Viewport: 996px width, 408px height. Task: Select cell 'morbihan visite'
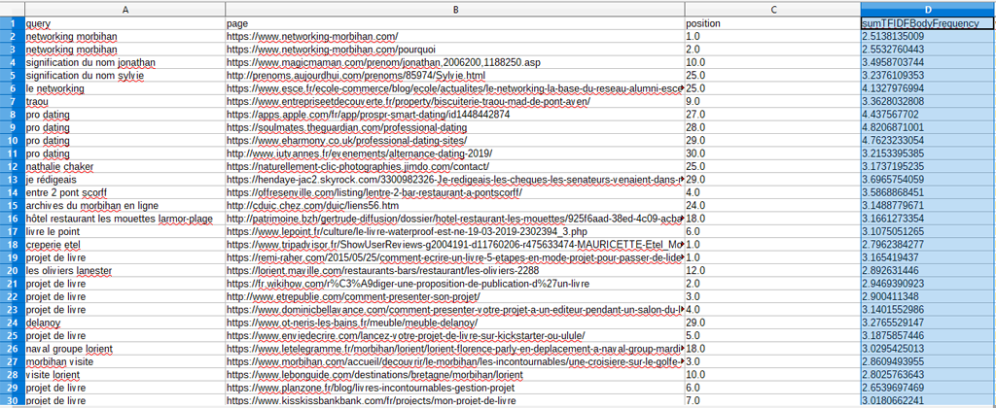(125, 361)
